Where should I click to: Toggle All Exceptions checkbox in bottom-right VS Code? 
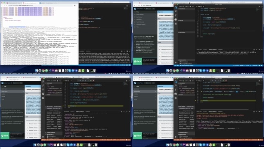(x=180, y=136)
